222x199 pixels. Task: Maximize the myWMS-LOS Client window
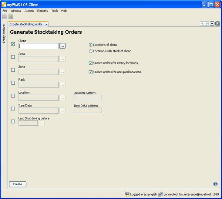[211, 4]
